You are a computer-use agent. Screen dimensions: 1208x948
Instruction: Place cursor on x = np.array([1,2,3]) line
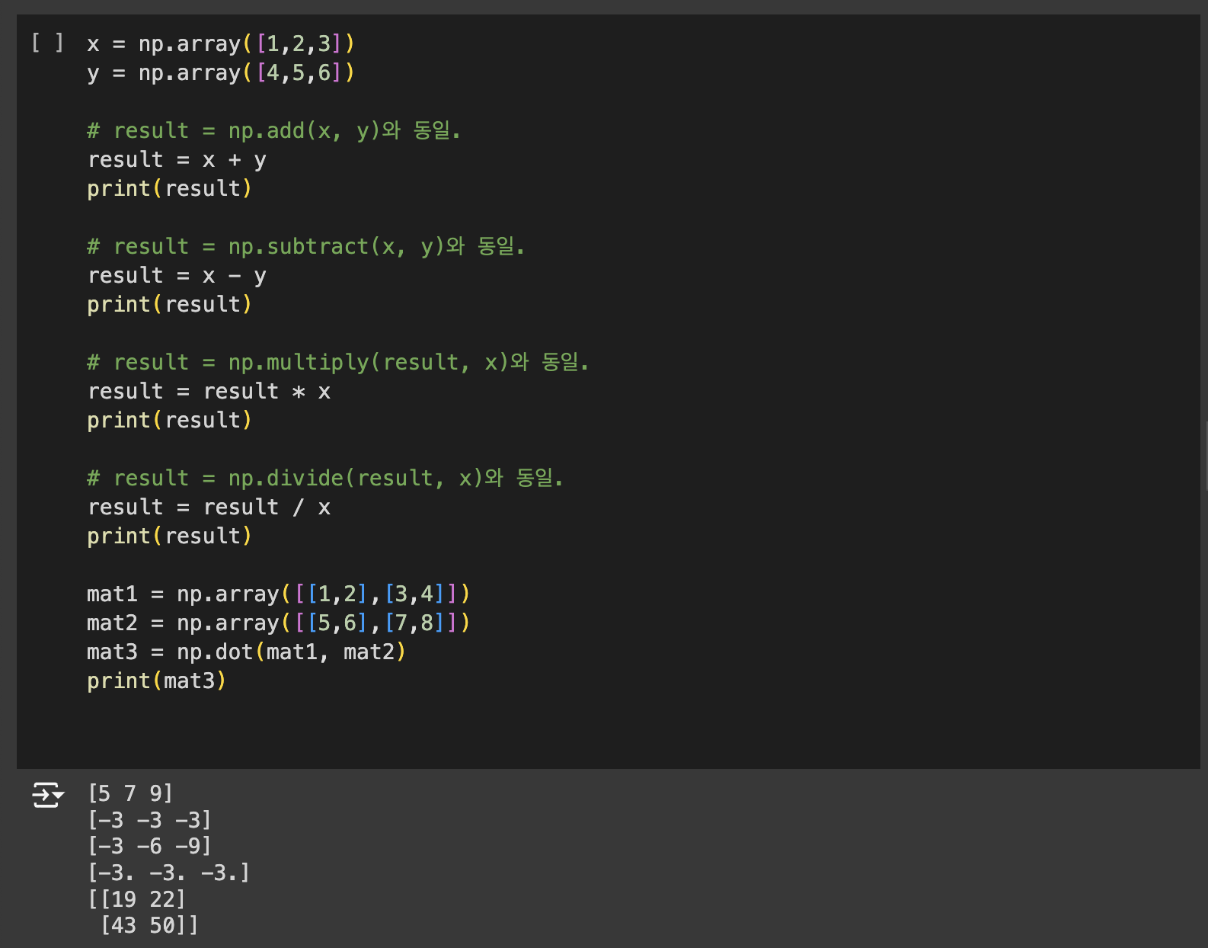(x=220, y=44)
